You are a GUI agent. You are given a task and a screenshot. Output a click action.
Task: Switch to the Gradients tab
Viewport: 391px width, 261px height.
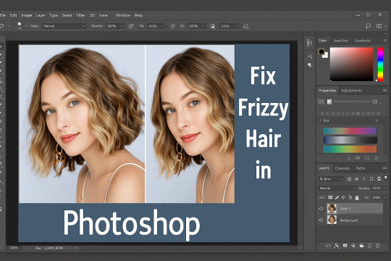coord(362,41)
